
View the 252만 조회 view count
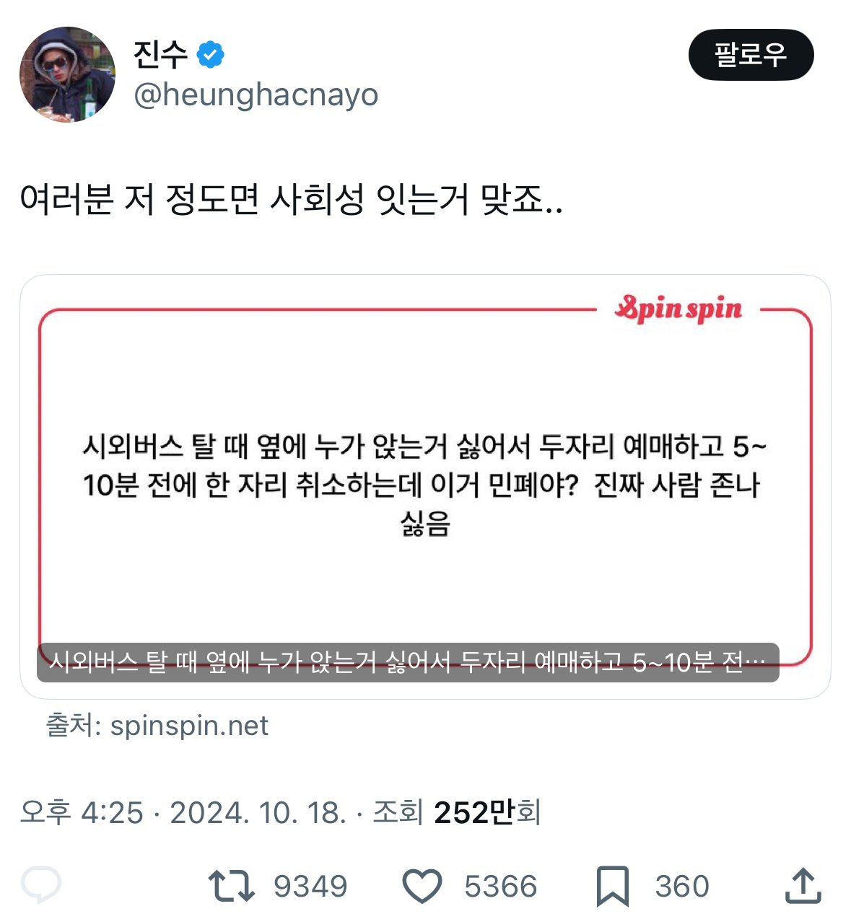tap(487, 812)
